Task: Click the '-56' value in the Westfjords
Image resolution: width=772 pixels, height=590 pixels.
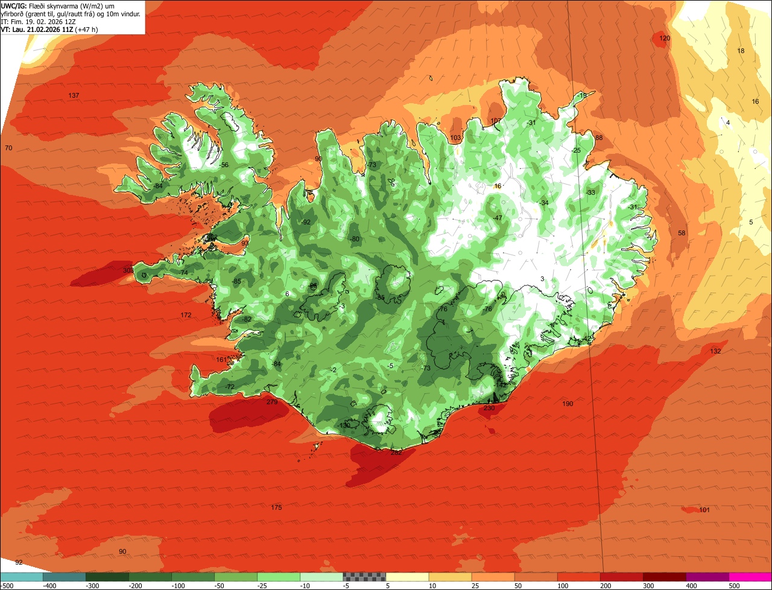Action: 224,165
